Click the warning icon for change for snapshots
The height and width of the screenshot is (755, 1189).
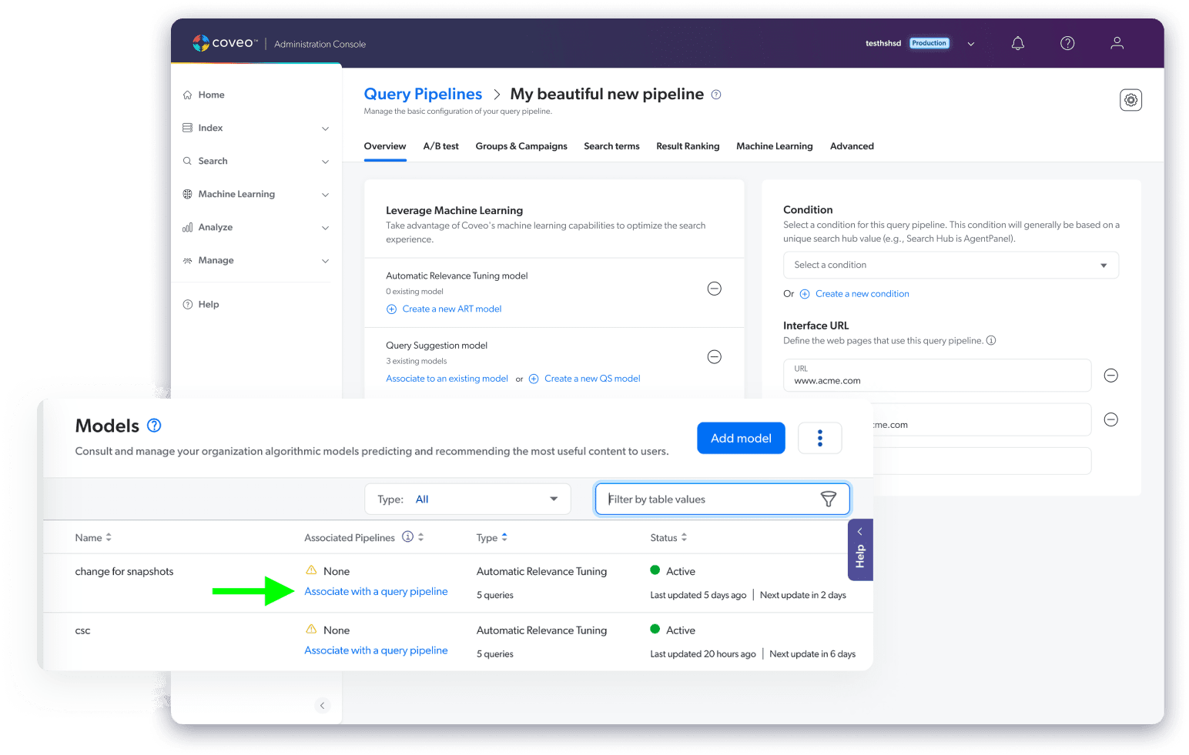pyautogui.click(x=311, y=570)
